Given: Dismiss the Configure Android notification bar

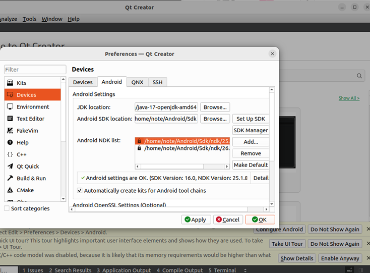Looking at the screenshot, I should coord(368,229).
